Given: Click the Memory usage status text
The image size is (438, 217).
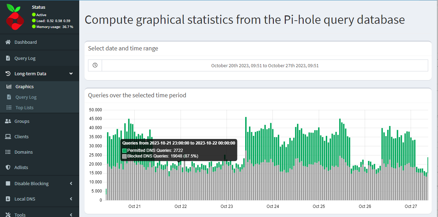Looking at the screenshot, I should point(55,27).
